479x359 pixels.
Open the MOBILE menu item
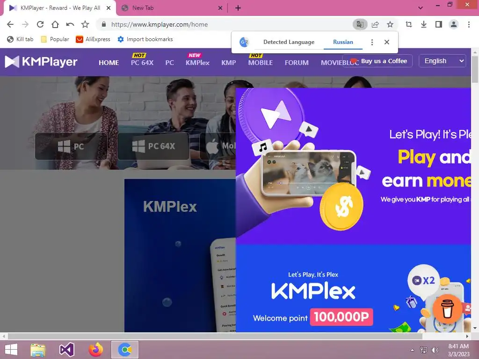260,63
